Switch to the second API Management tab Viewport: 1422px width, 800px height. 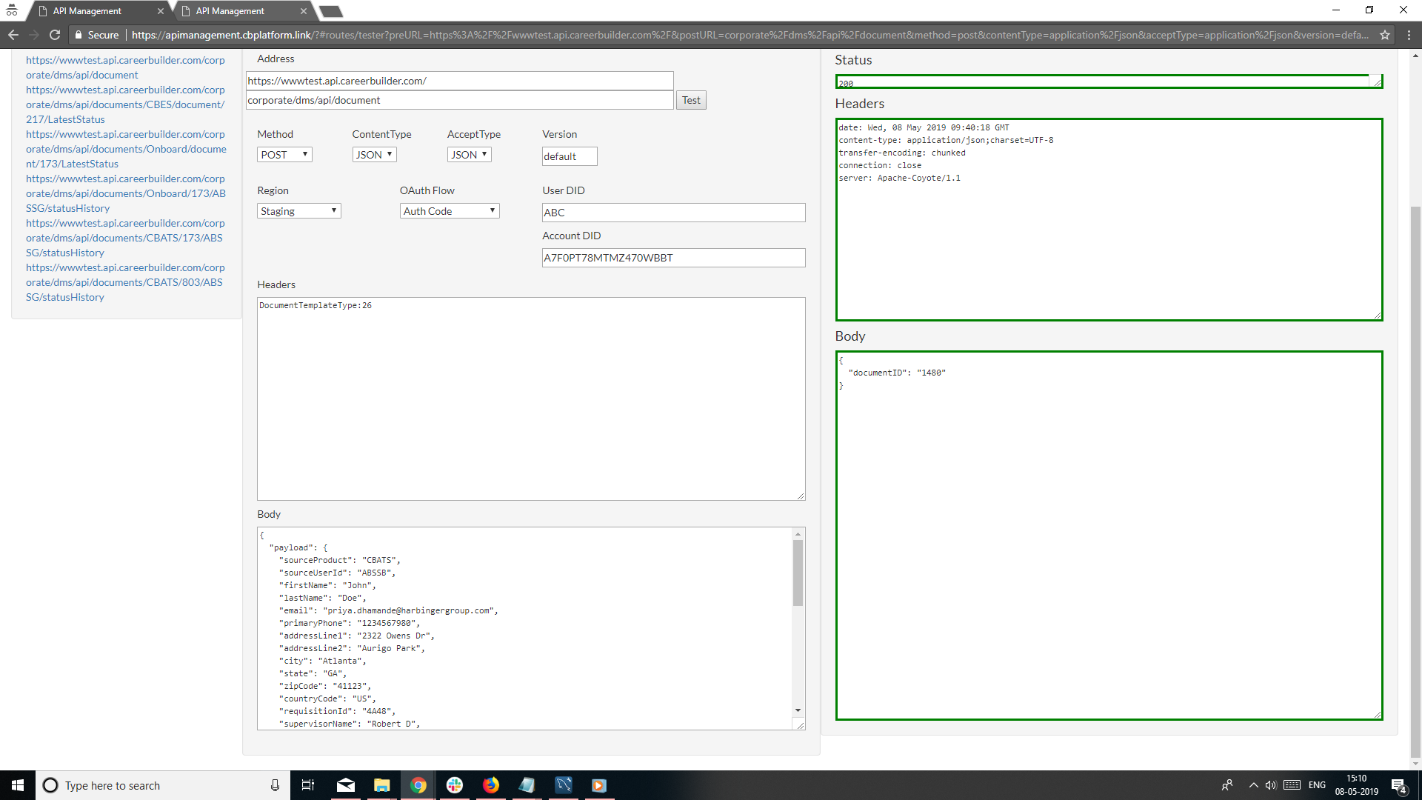coord(239,11)
